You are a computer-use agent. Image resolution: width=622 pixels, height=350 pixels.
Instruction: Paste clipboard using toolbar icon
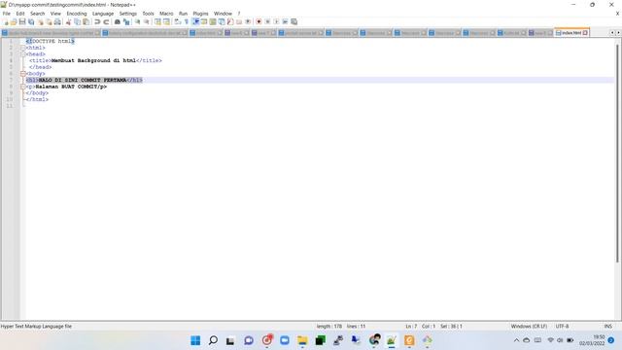(86, 21)
